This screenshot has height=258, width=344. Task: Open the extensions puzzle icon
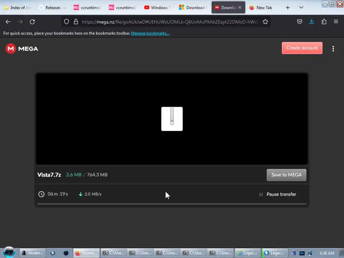324,21
